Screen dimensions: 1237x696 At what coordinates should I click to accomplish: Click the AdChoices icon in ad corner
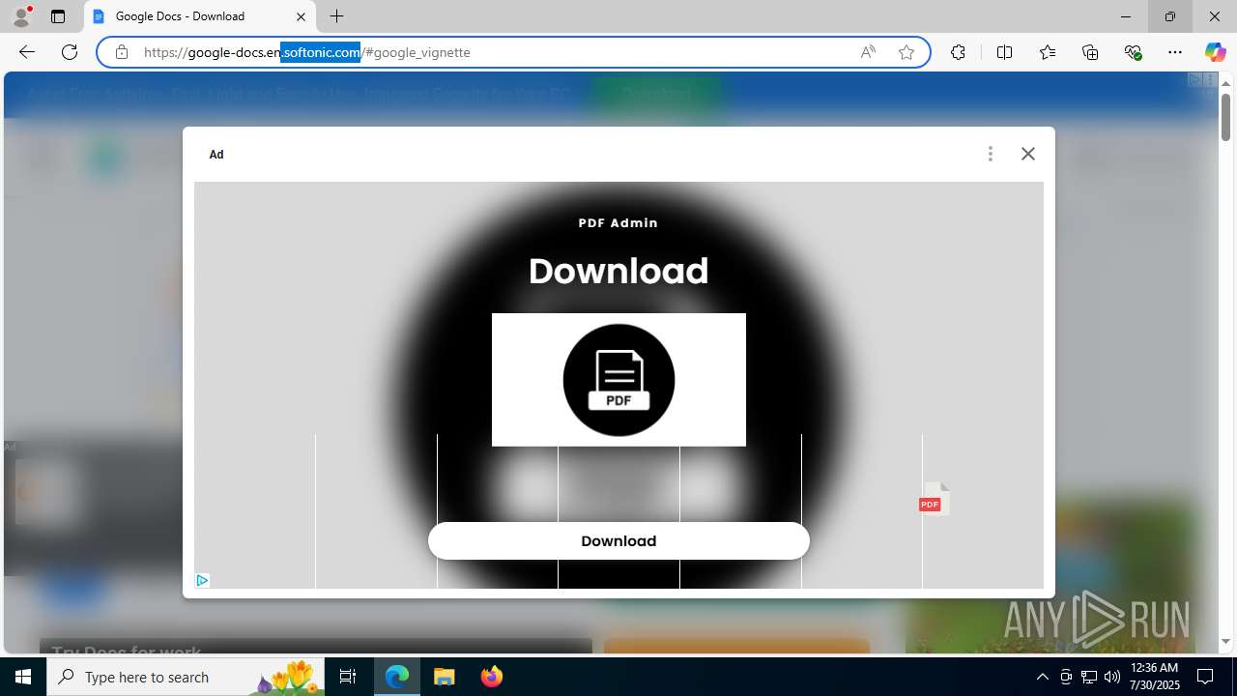202,580
